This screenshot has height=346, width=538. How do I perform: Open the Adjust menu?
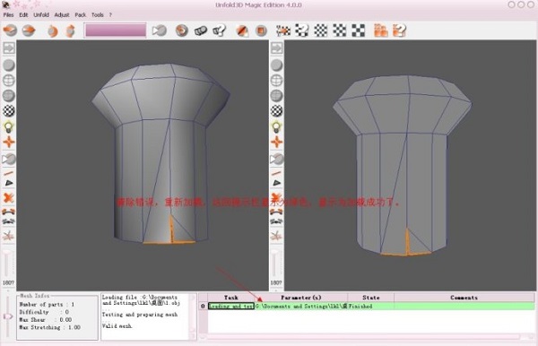tap(62, 14)
